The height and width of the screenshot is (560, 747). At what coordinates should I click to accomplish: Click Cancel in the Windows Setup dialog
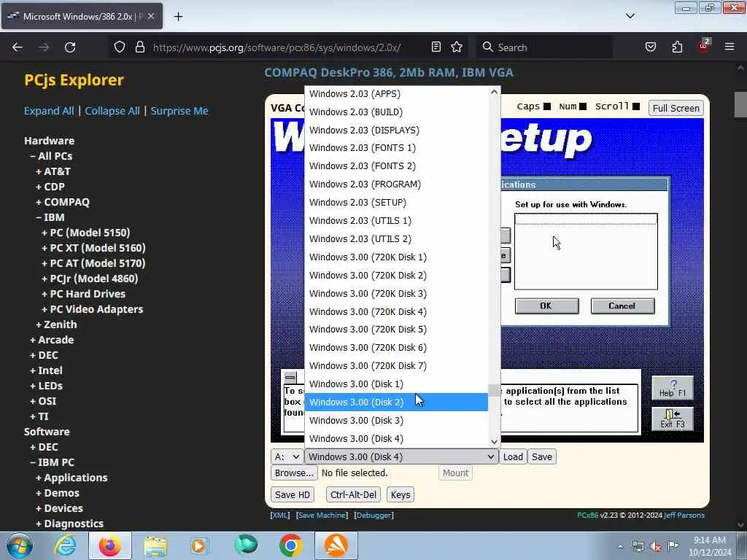click(x=622, y=306)
